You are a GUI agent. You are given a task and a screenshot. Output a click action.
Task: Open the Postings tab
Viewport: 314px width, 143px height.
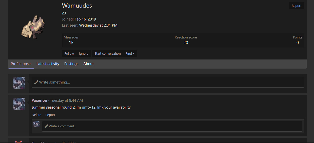[x=71, y=64]
